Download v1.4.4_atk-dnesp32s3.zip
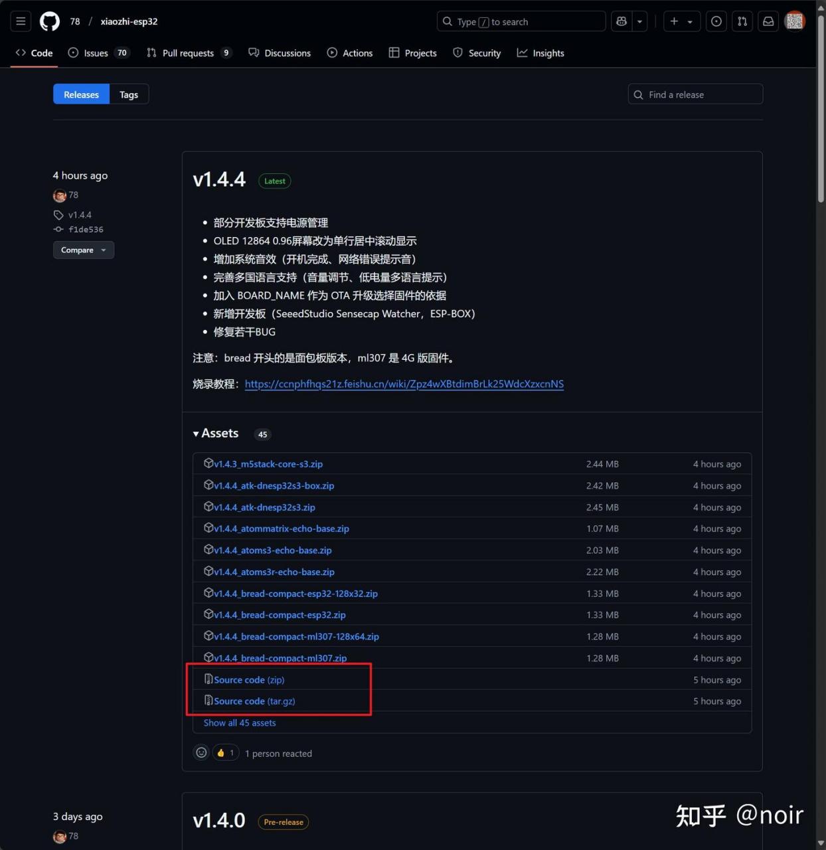Viewport: 826px width, 850px height. [x=264, y=507]
